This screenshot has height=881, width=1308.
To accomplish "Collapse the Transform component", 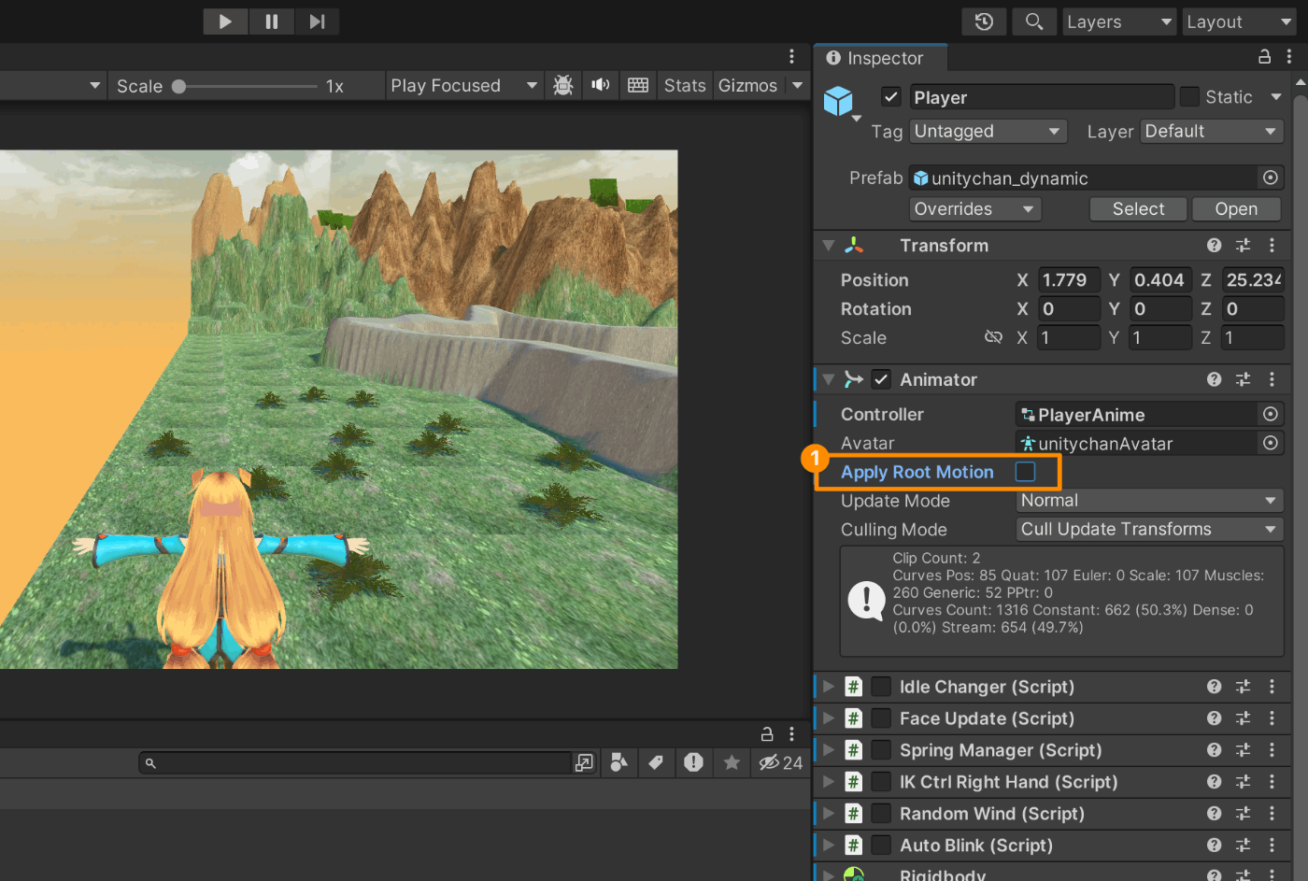I will point(829,245).
